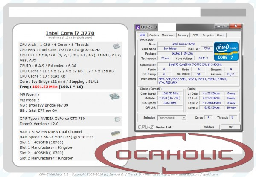This screenshot has height=177, width=256.
Task: Click the Slot 2 Manufacturer : Kingston line
Action: (47, 158)
